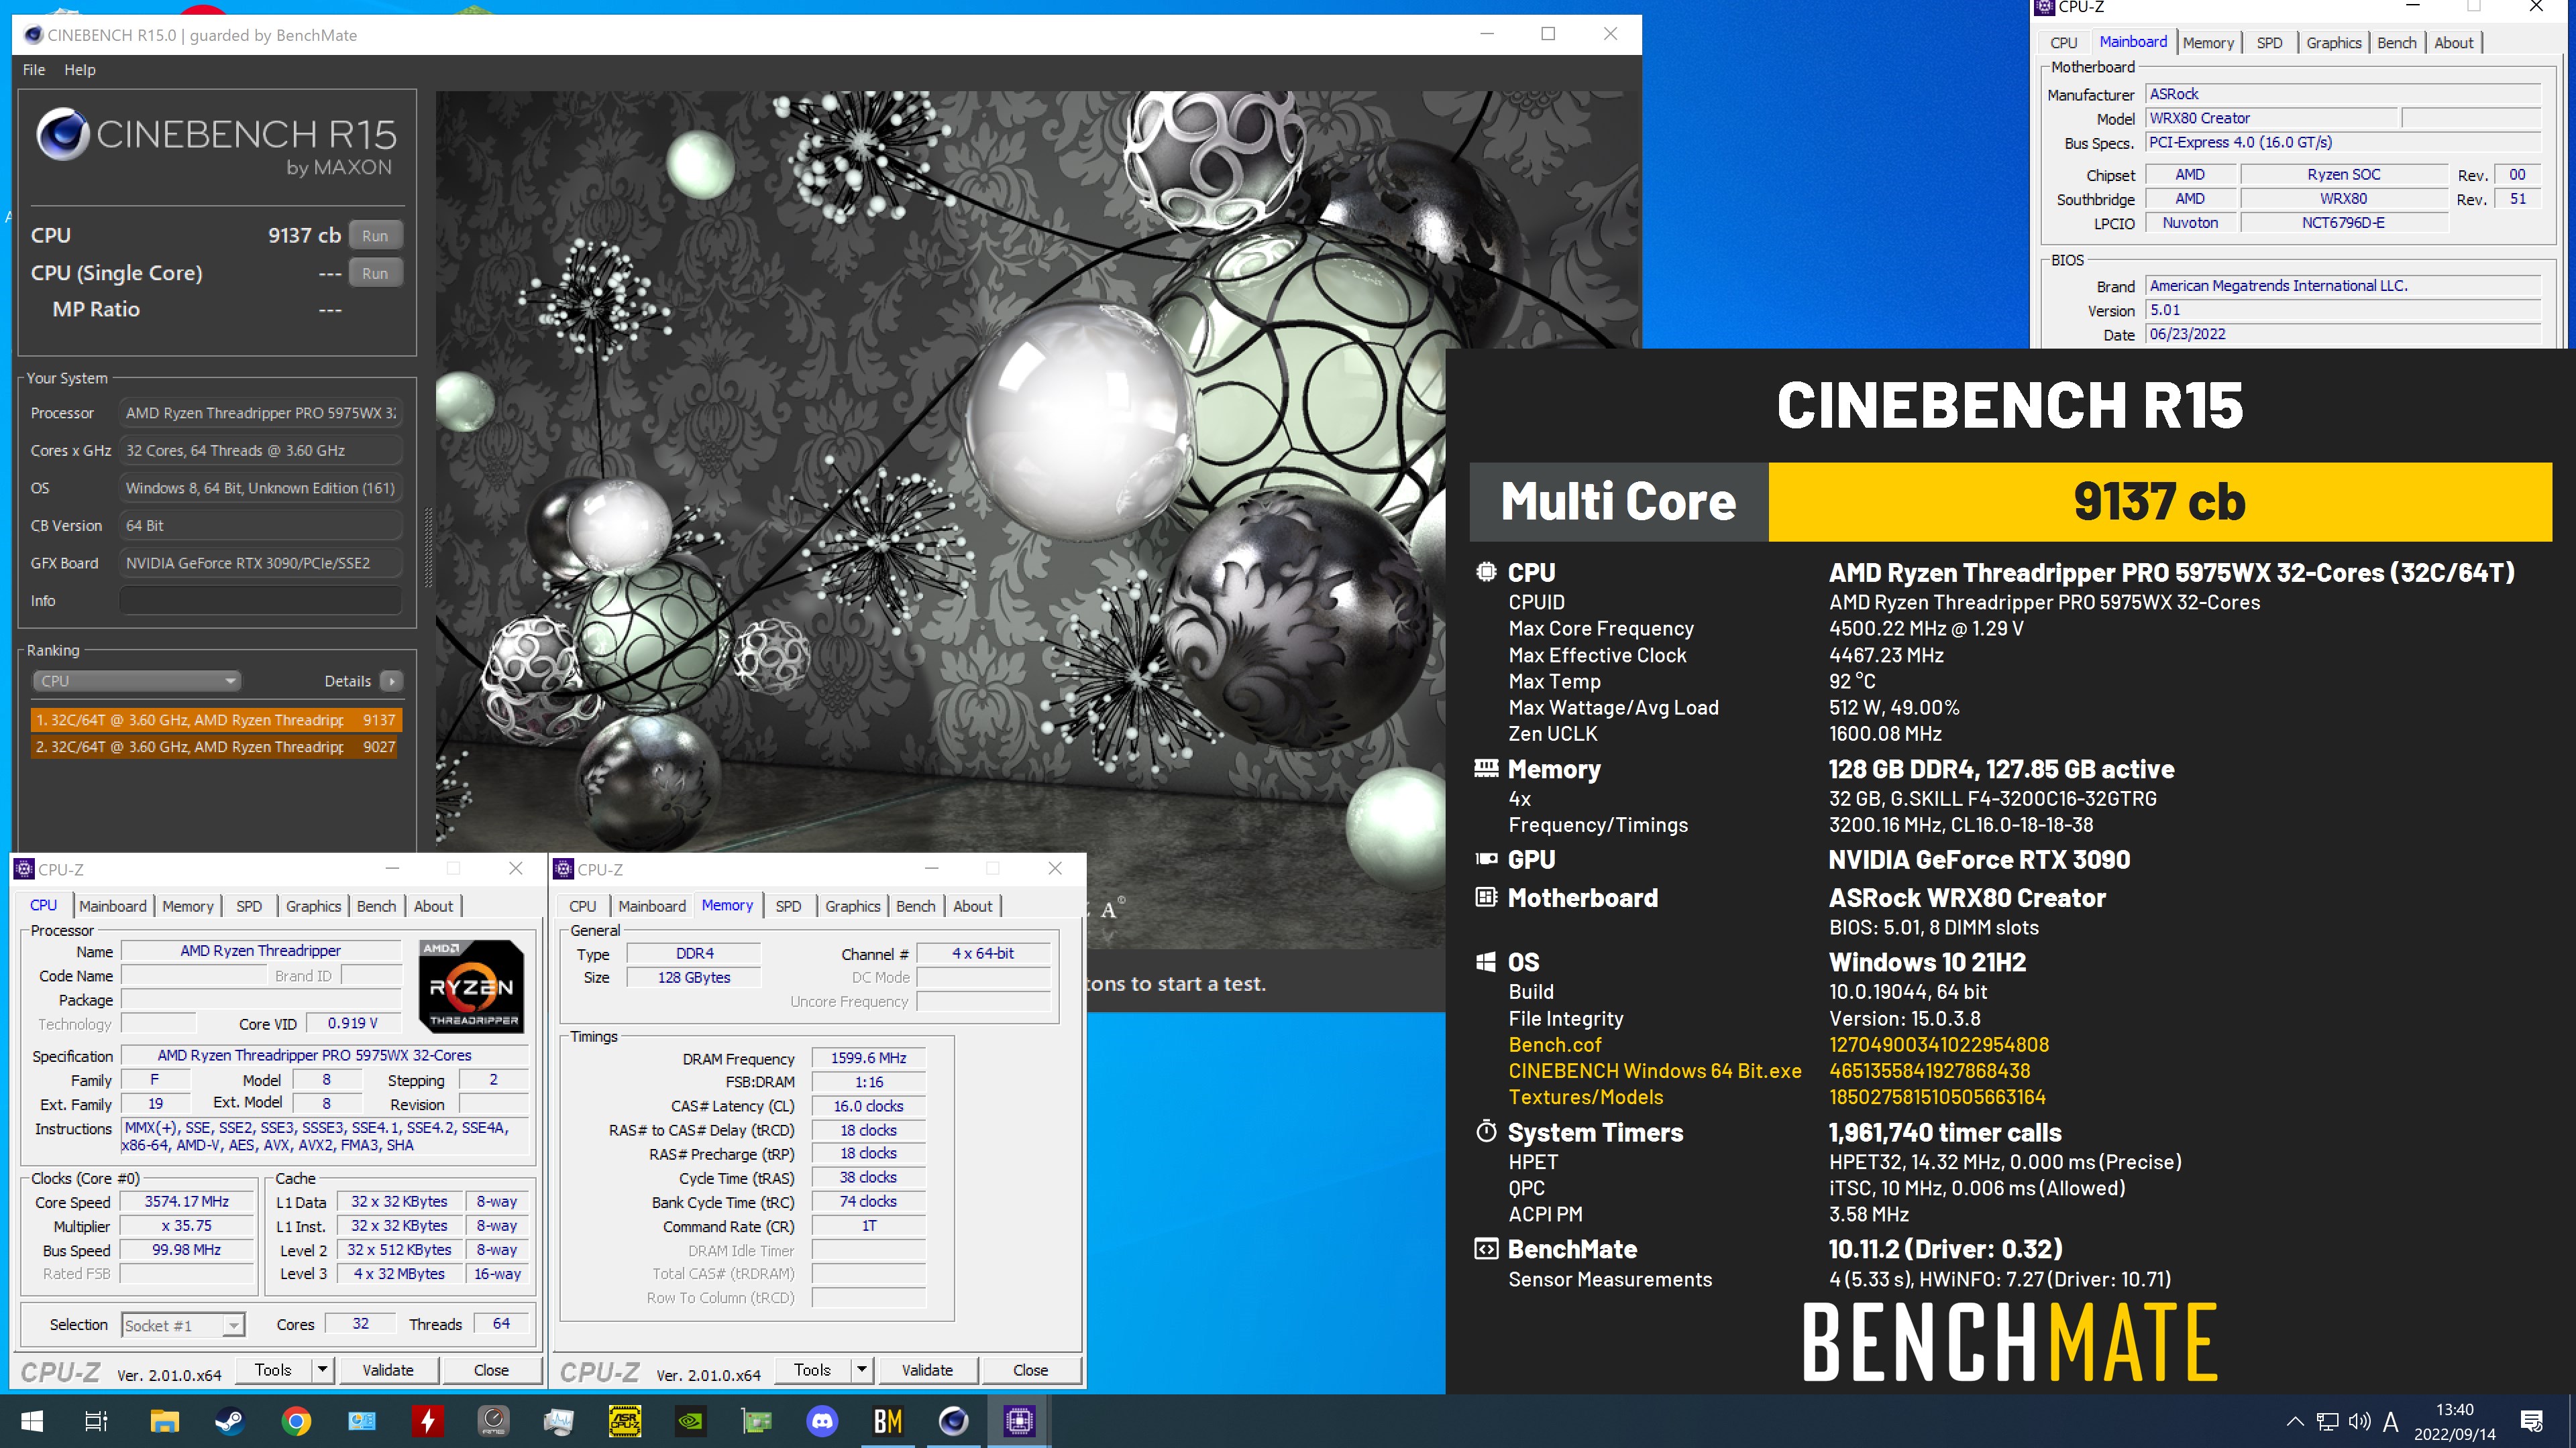Open SPD tab in left CPU-Z window
Viewport: 2576px width, 1448px height.
tap(249, 906)
